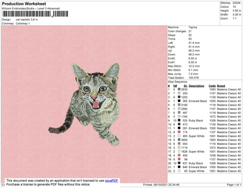Image resolution: width=243 pixels, height=188 pixels.
Task: Click stitch count '2585' in row 6
Action: point(184,109)
